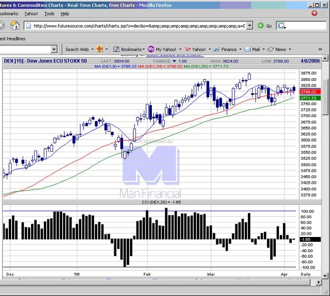Click the black -1.65 CCI value label
330x296 pixels.
tap(310, 240)
